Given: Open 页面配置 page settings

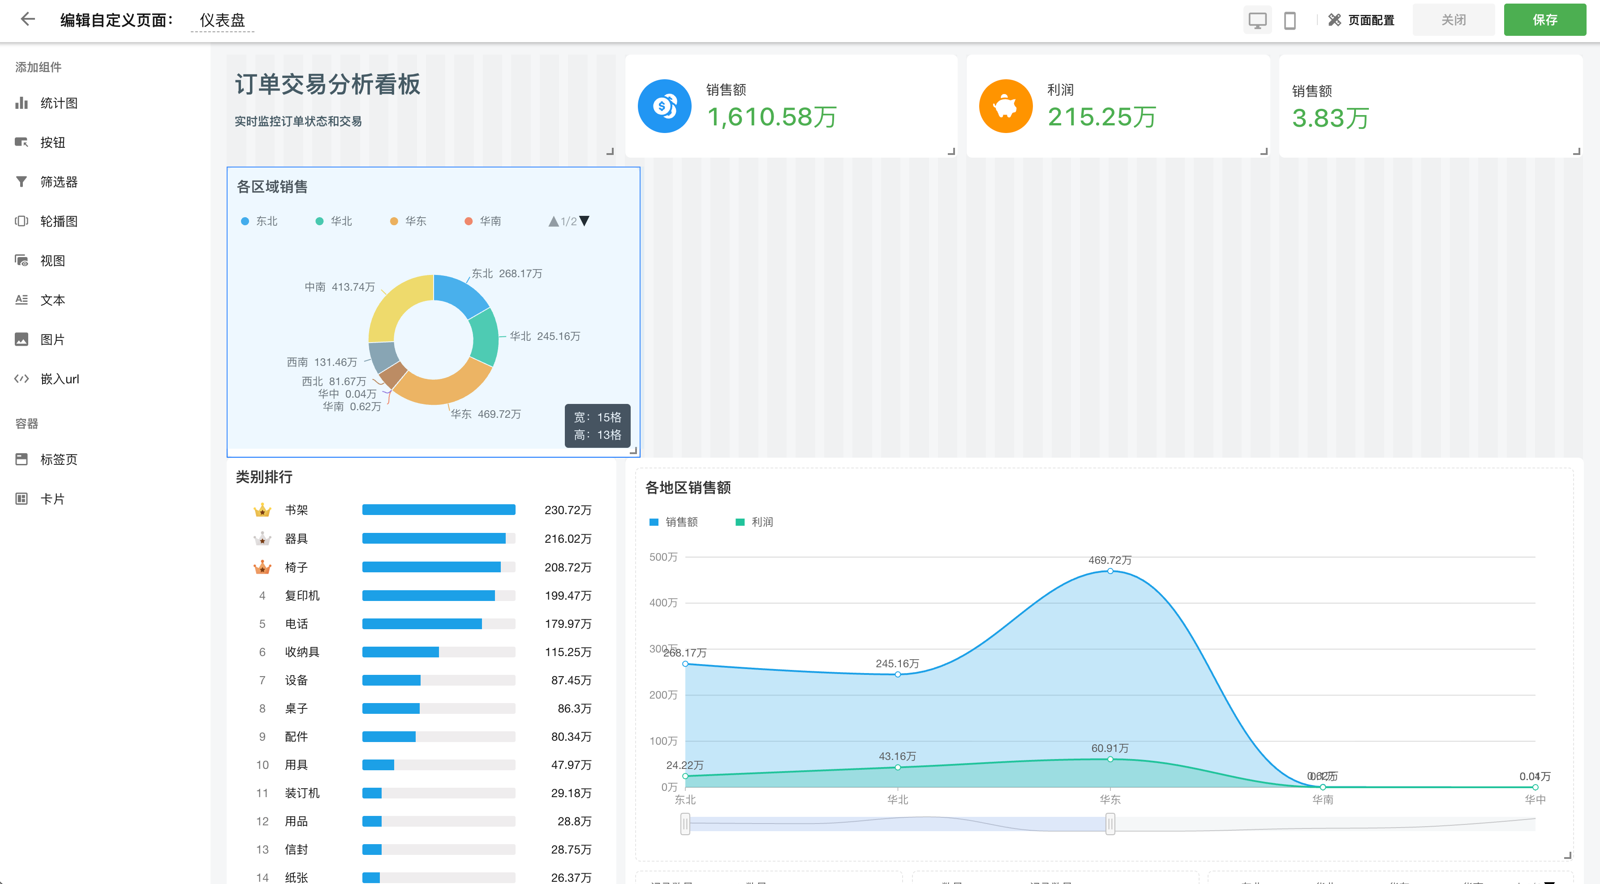Looking at the screenshot, I should pos(1362,21).
